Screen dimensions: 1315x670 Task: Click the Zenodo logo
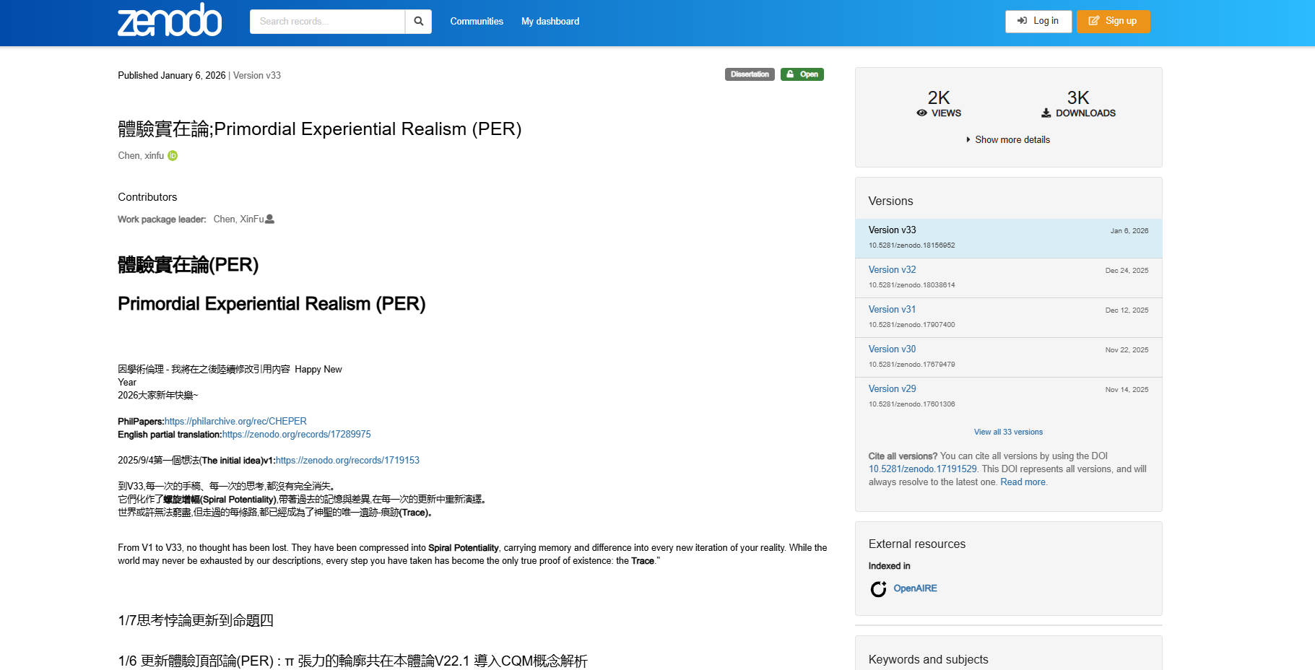[x=170, y=20]
